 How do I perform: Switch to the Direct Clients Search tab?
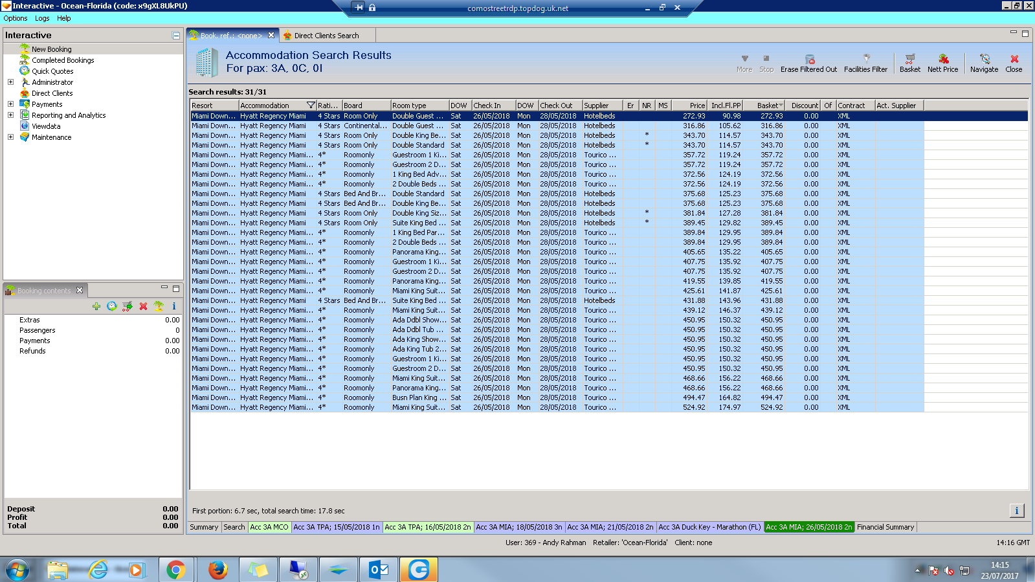pos(326,36)
